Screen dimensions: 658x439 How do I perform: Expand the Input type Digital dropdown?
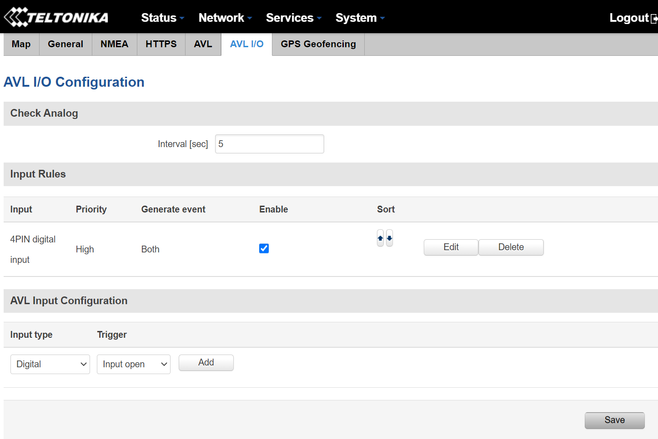click(x=50, y=364)
